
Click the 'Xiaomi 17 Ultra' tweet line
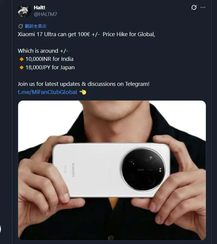tap(86, 34)
